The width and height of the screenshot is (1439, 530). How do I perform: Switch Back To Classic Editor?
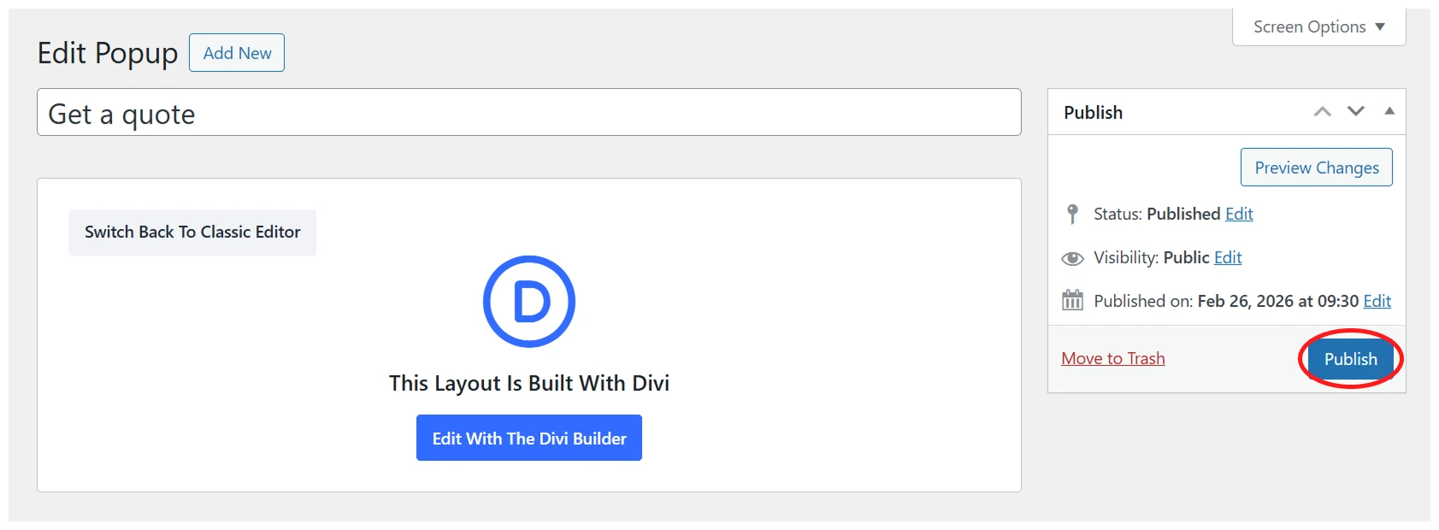(x=192, y=233)
